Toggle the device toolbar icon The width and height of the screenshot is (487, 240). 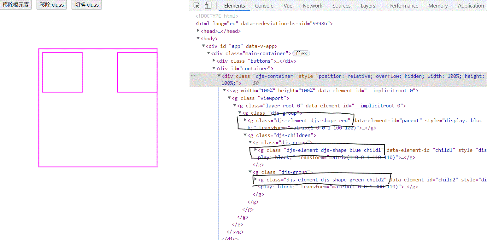pyautogui.click(x=208, y=5)
